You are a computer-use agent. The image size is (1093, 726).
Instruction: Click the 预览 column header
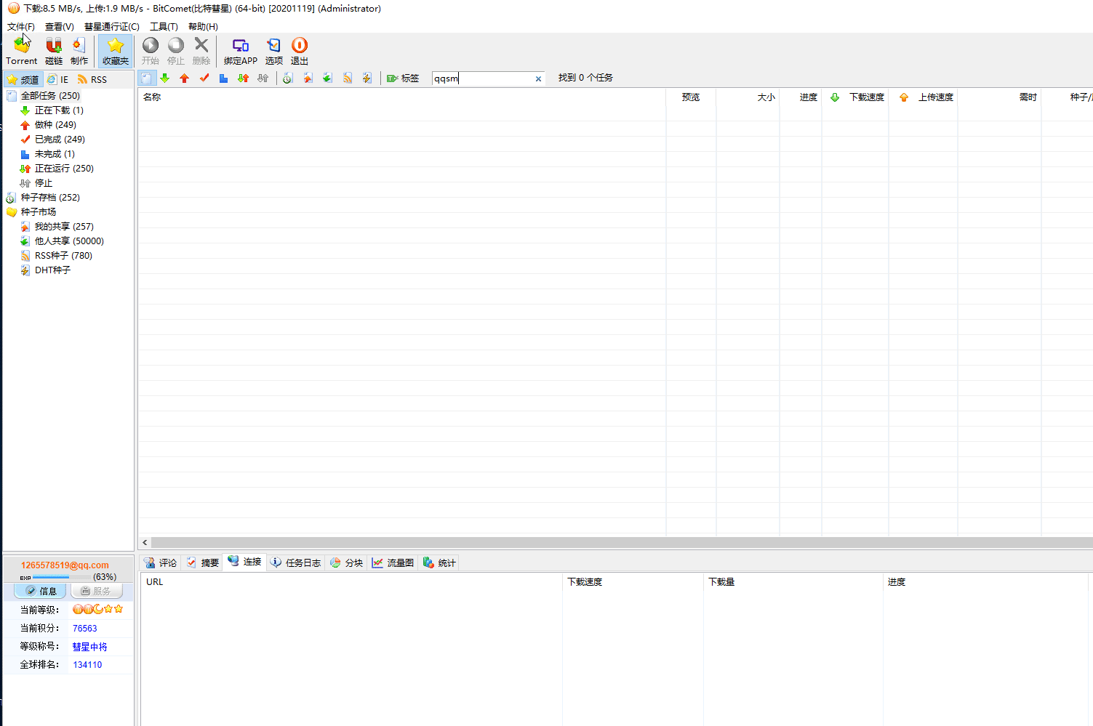pyautogui.click(x=691, y=97)
